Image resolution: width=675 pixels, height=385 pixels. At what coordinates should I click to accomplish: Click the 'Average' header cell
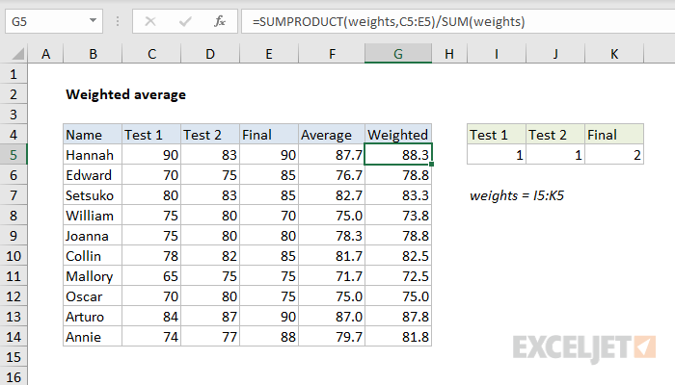332,135
